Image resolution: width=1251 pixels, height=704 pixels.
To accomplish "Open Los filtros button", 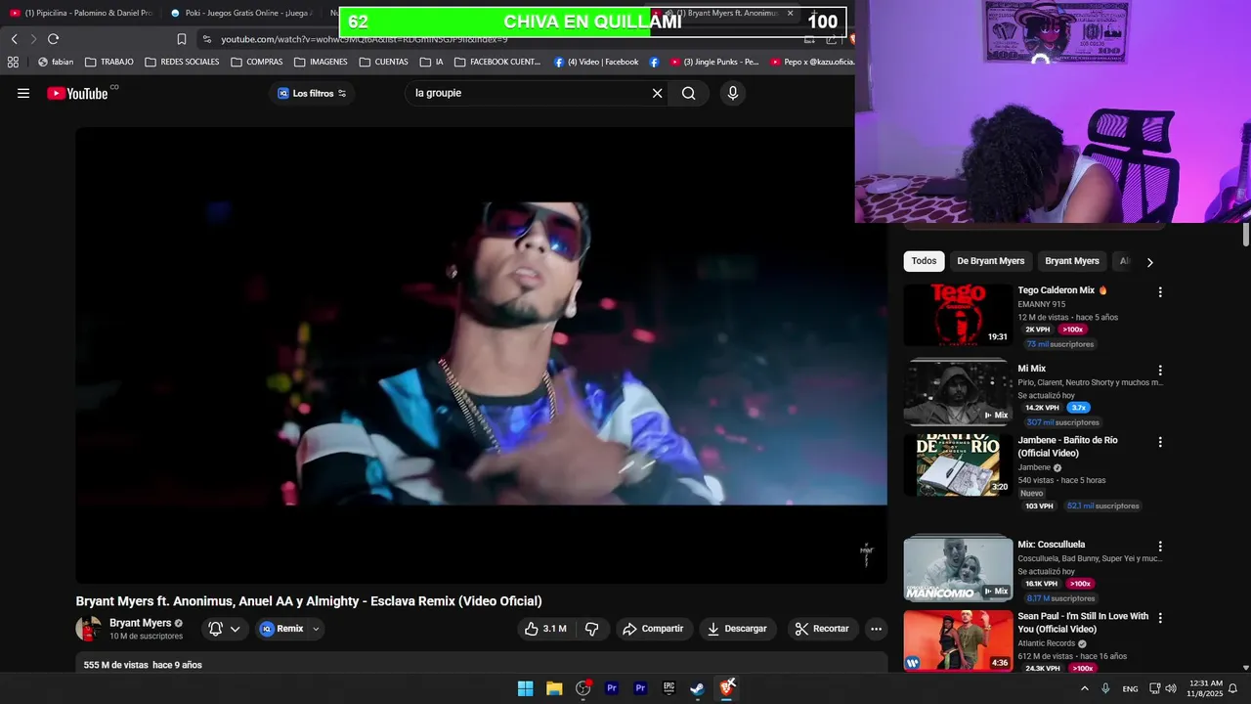I will click(x=312, y=94).
